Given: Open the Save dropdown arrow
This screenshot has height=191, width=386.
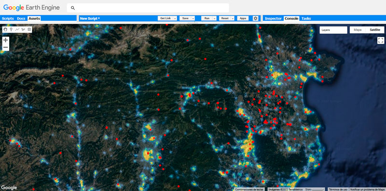Looking at the screenshot, I should click(193, 18).
